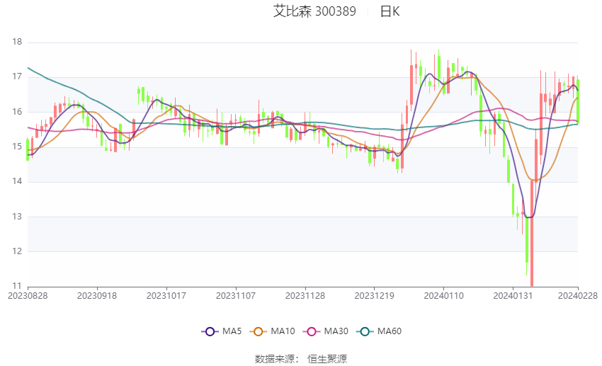Screen dimensions: 602x366
Task: Hide the MA30 series via its label
Action: click(x=336, y=331)
